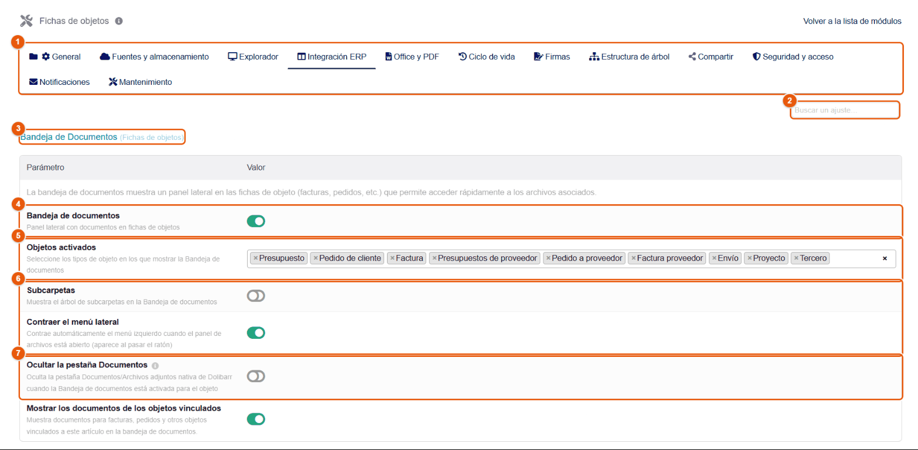Remove the Proyecto tag

(749, 258)
